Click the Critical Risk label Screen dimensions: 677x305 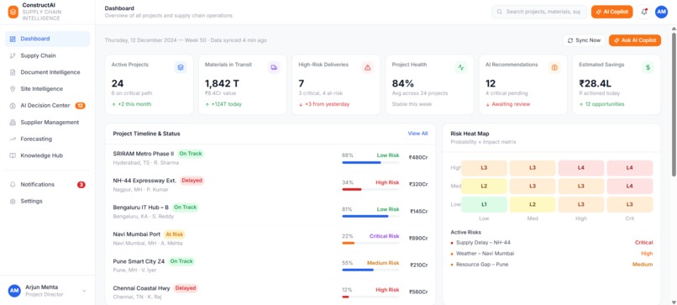click(x=384, y=236)
